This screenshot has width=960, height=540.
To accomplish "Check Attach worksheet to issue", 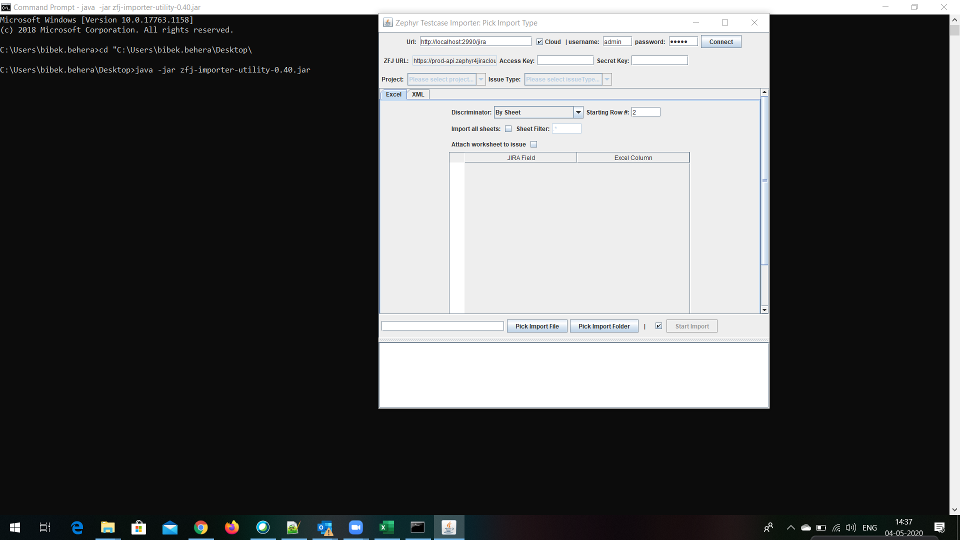I will click(x=533, y=144).
